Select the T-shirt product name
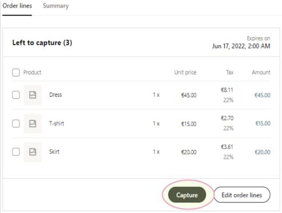This screenshot has width=282, height=213. pyautogui.click(x=57, y=124)
